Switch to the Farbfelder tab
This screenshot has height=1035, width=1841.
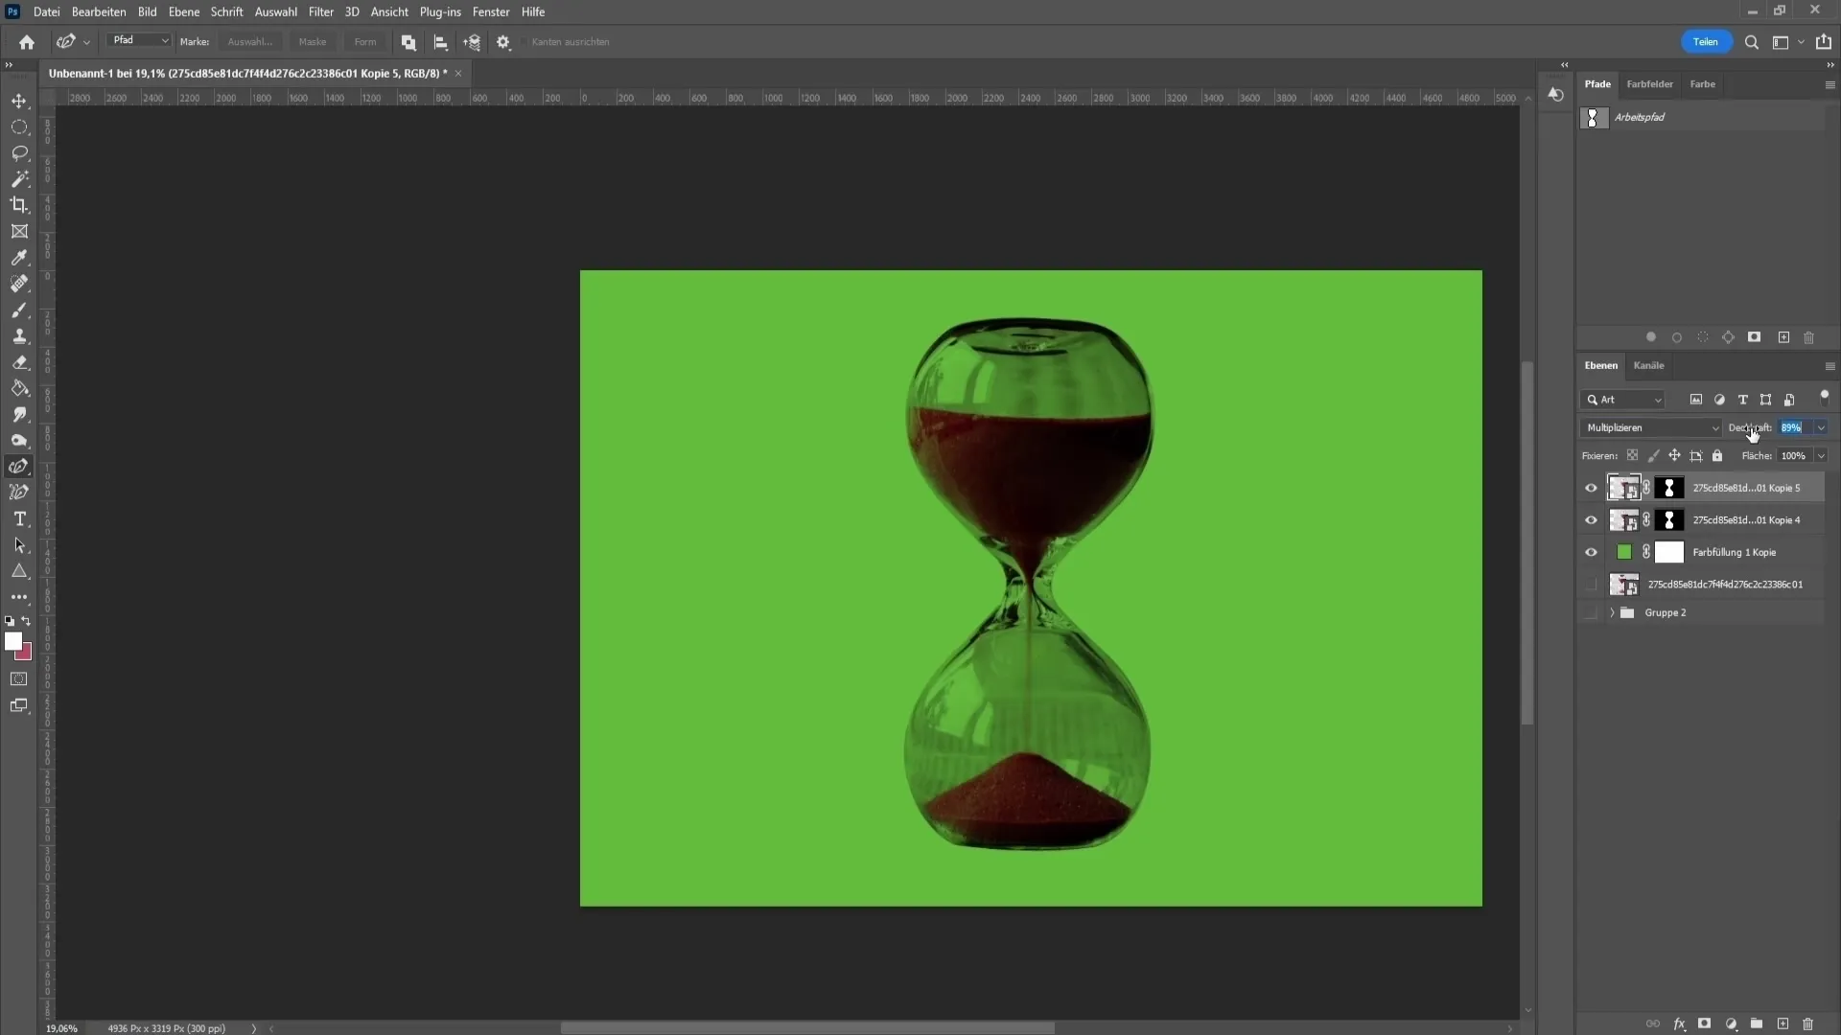click(1649, 84)
